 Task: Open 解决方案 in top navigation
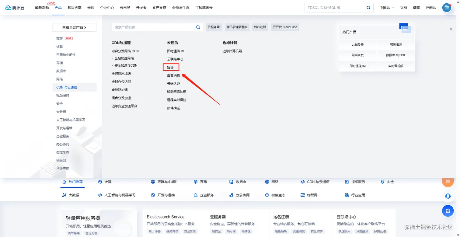[x=75, y=8]
